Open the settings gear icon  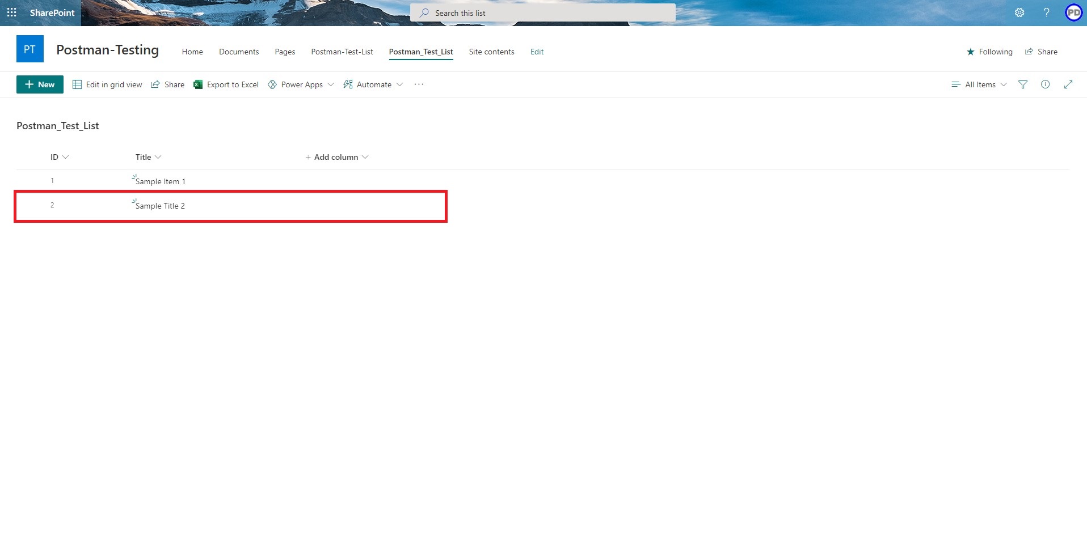[1019, 12]
